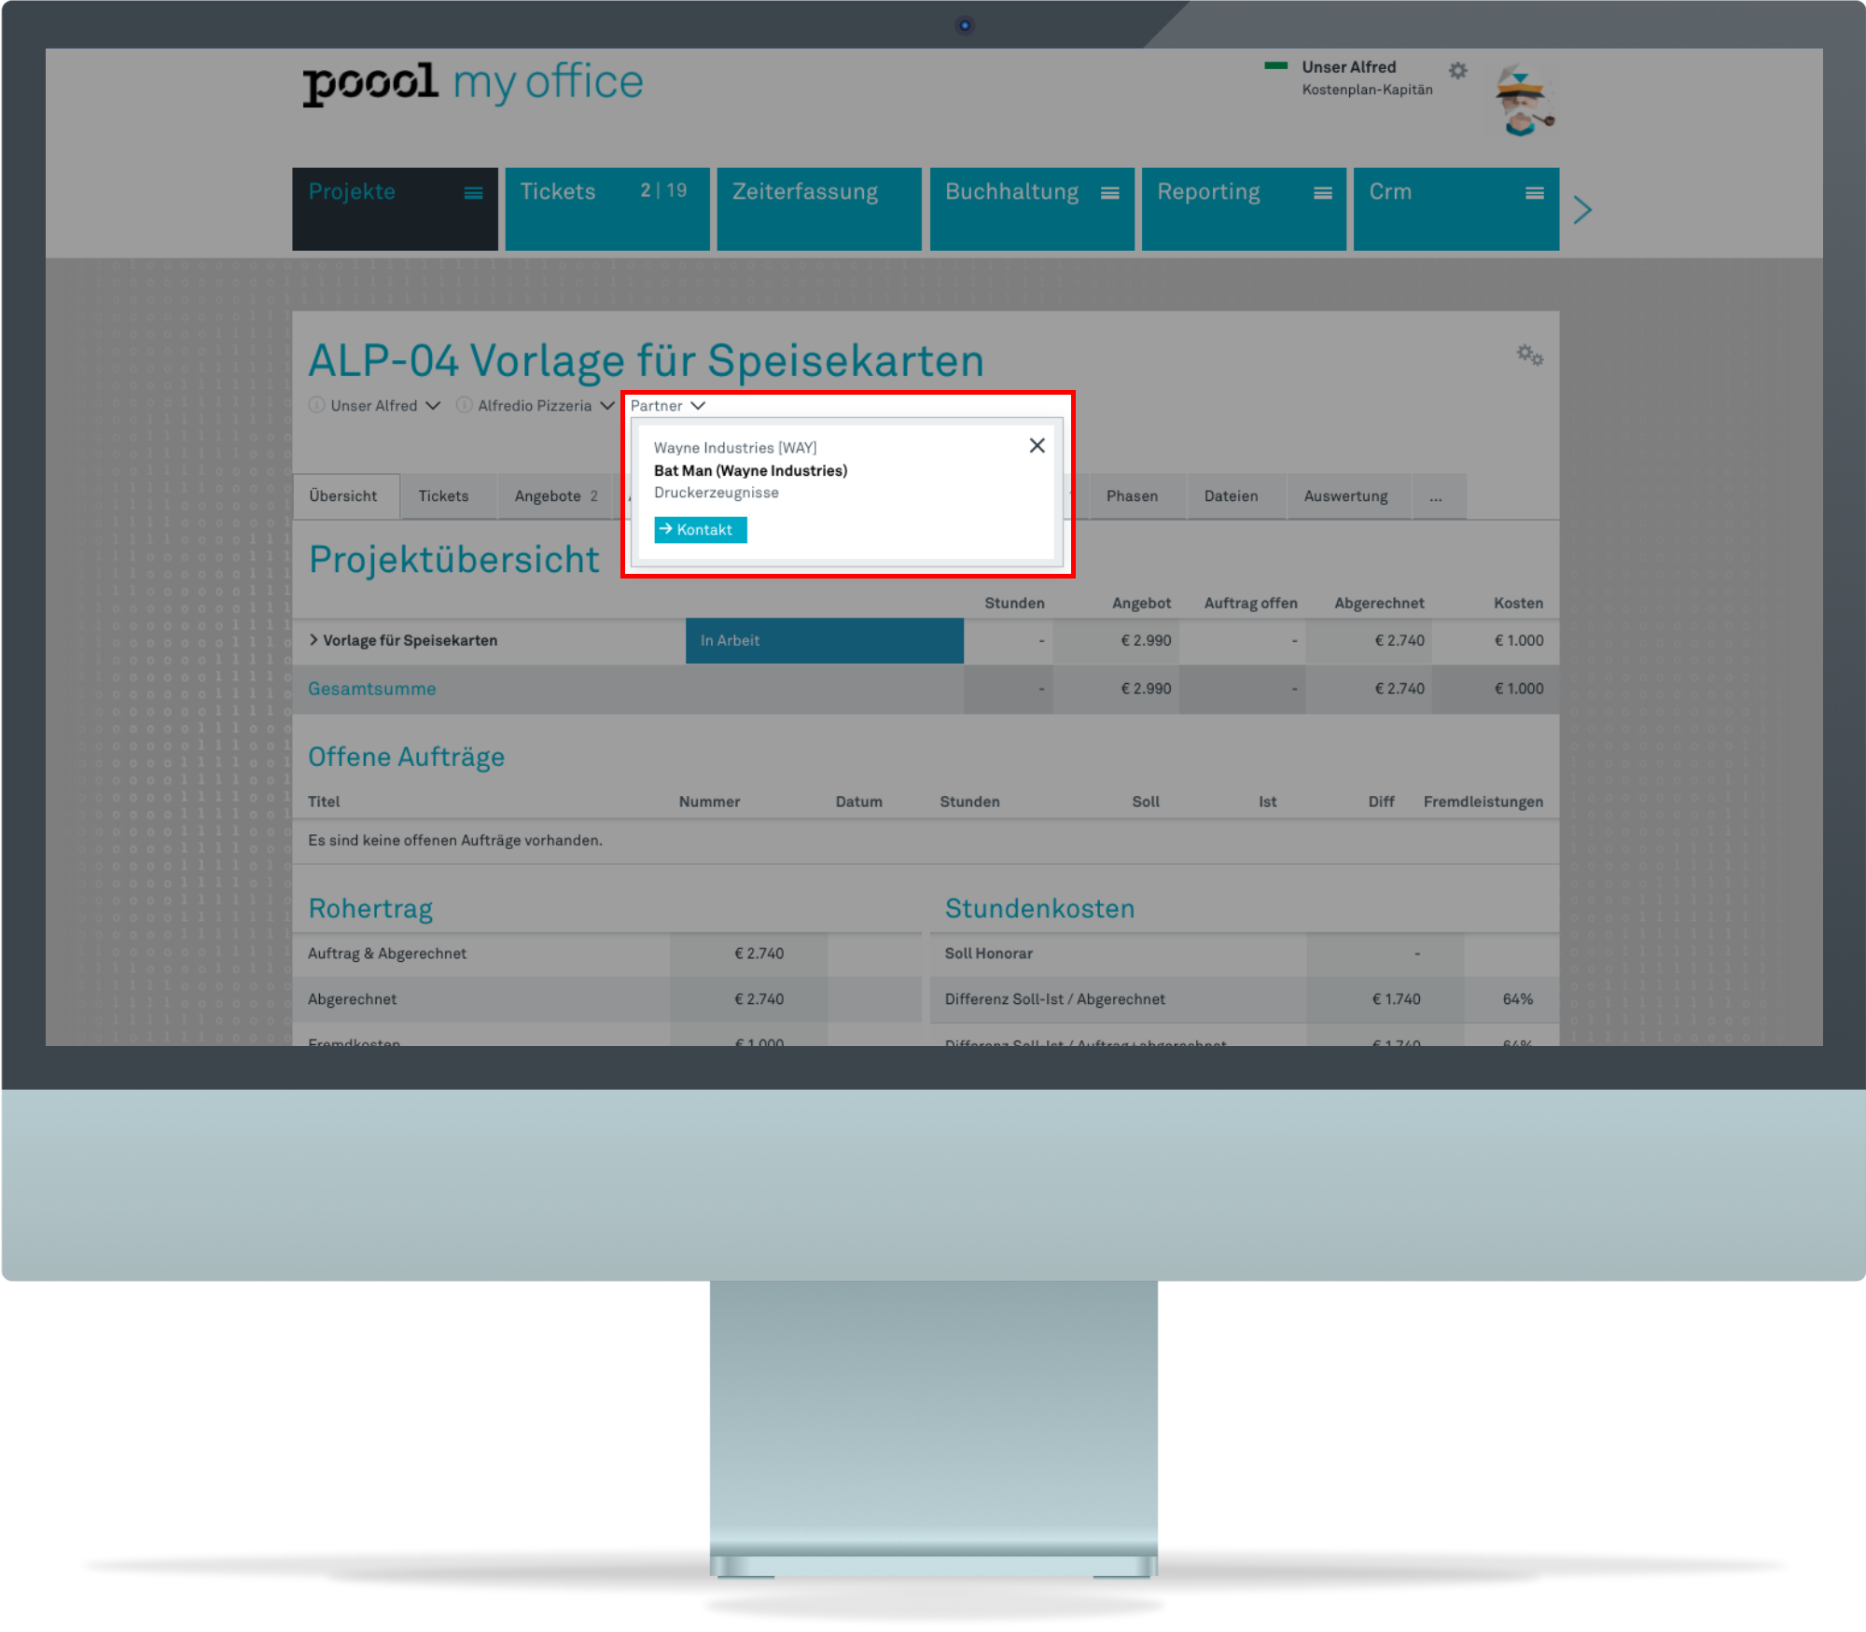Click the CRM menu hamburger icon
The width and height of the screenshot is (1866, 1632).
(1535, 190)
